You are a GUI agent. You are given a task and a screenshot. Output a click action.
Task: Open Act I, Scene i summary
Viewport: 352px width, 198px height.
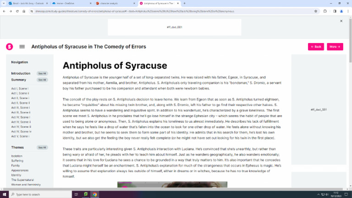point(20,88)
